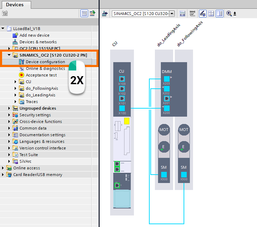Click the Online & diagnostics icon
257x227 pixels.
point(21,68)
